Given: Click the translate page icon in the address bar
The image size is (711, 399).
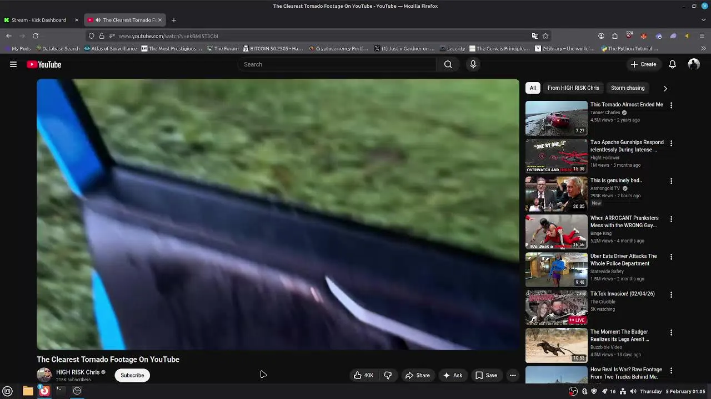Looking at the screenshot, I should (x=535, y=36).
